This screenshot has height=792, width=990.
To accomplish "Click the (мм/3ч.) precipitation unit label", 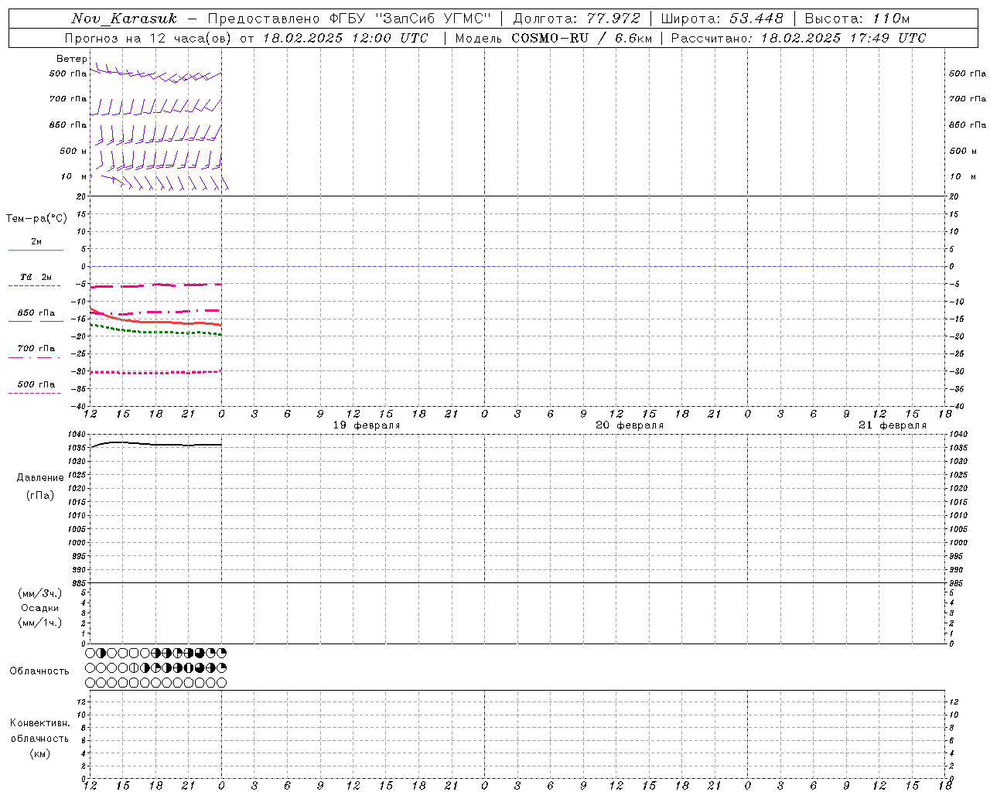I will click(40, 593).
